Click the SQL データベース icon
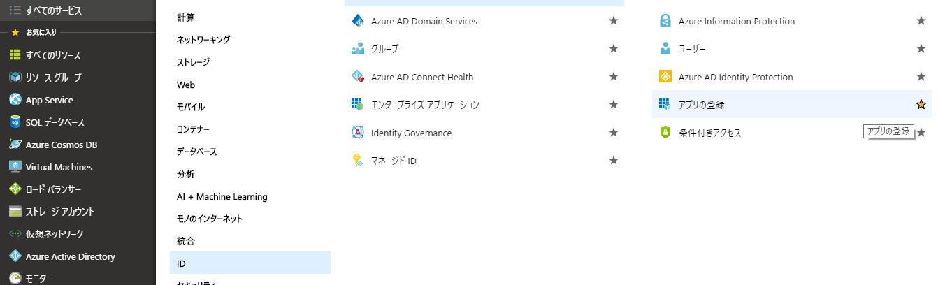 (15, 122)
